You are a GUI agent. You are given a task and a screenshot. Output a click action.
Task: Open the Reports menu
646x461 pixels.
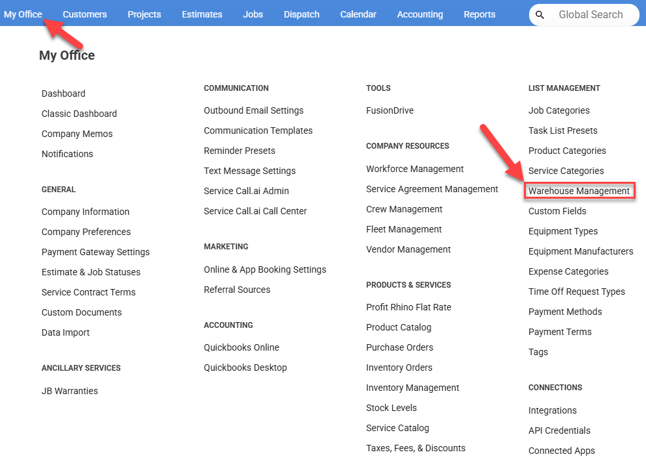479,14
